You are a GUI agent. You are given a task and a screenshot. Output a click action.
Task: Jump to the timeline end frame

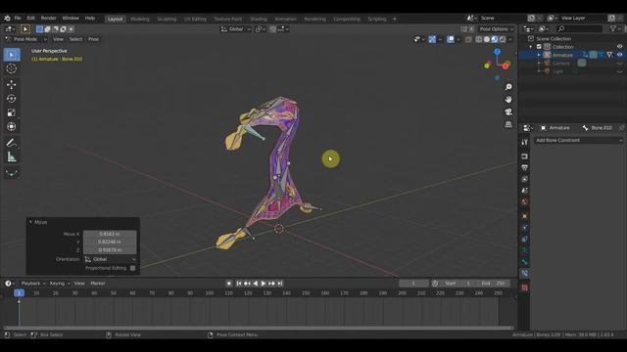(280, 284)
